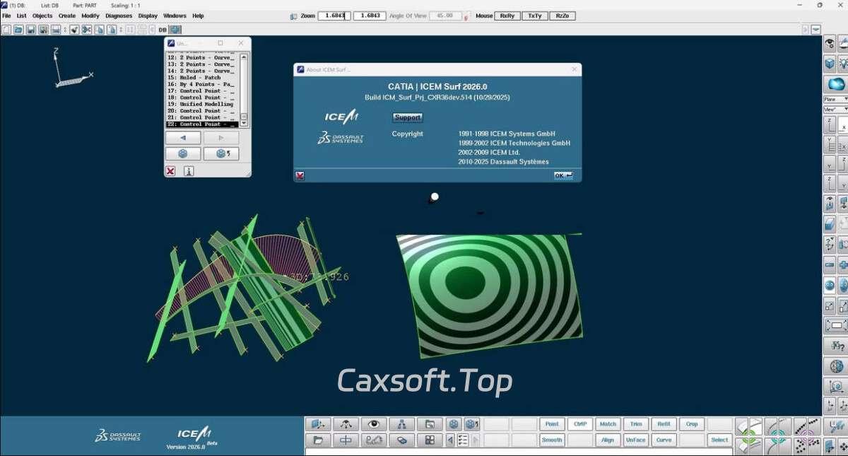Click the four-squares grid icon in bottom toolbar
Screen dimensions: 848x456
tap(429, 440)
